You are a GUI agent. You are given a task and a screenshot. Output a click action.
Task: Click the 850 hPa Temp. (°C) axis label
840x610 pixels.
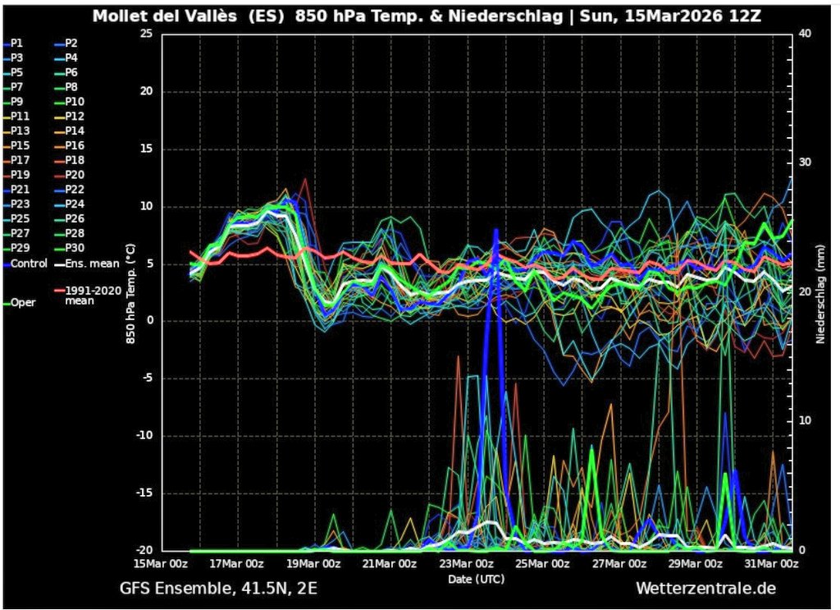[x=131, y=294]
